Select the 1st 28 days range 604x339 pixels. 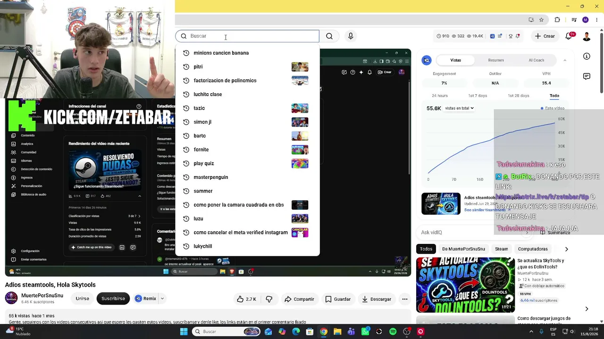coord(519,96)
